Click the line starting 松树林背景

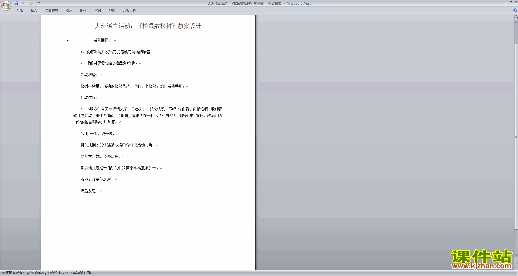[133, 86]
